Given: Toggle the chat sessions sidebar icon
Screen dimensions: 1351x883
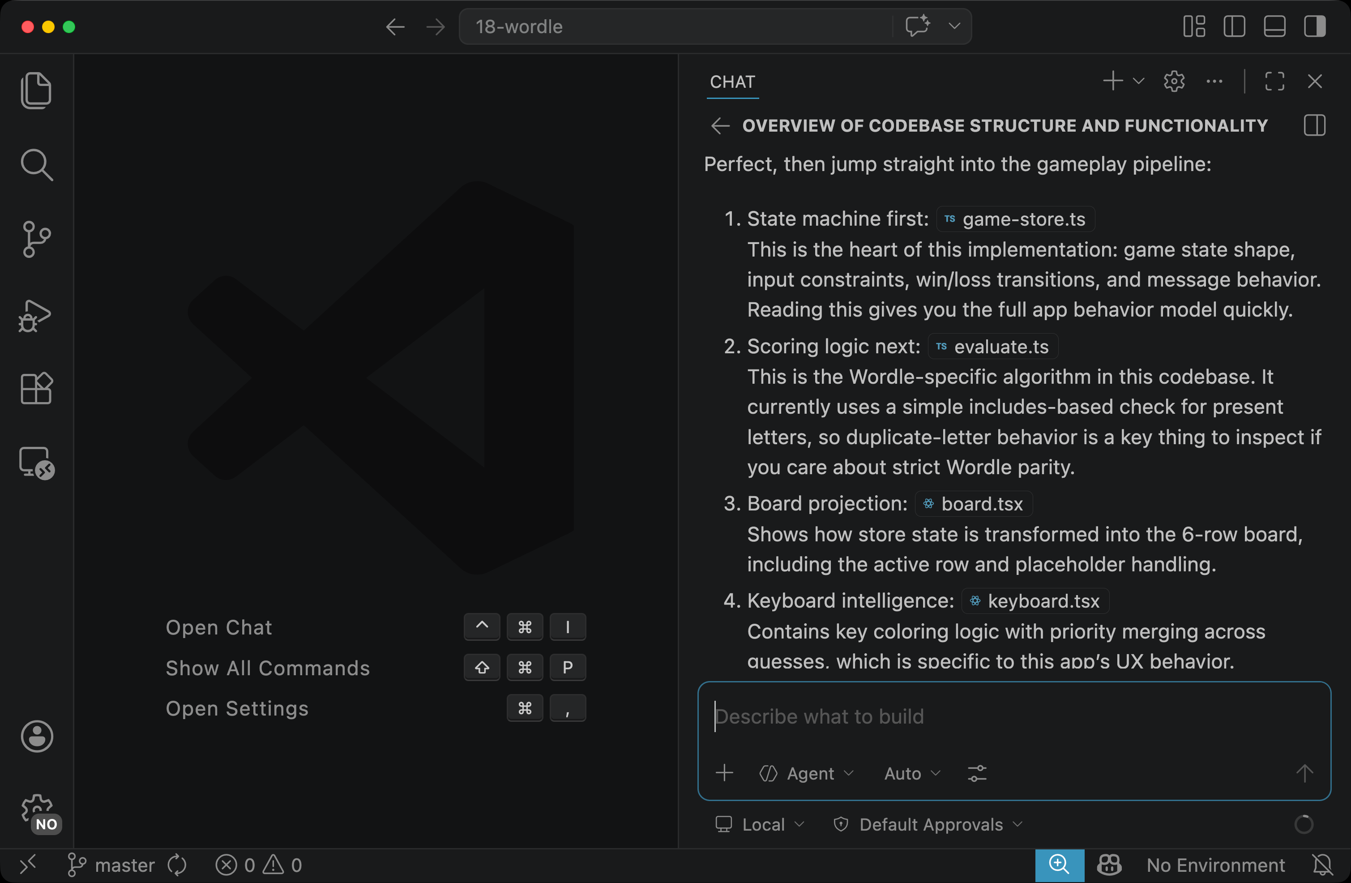Looking at the screenshot, I should 1315,125.
